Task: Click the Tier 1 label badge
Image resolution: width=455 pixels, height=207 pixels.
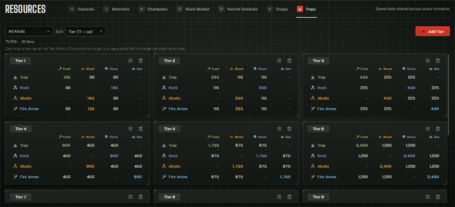Action: (x=20, y=61)
